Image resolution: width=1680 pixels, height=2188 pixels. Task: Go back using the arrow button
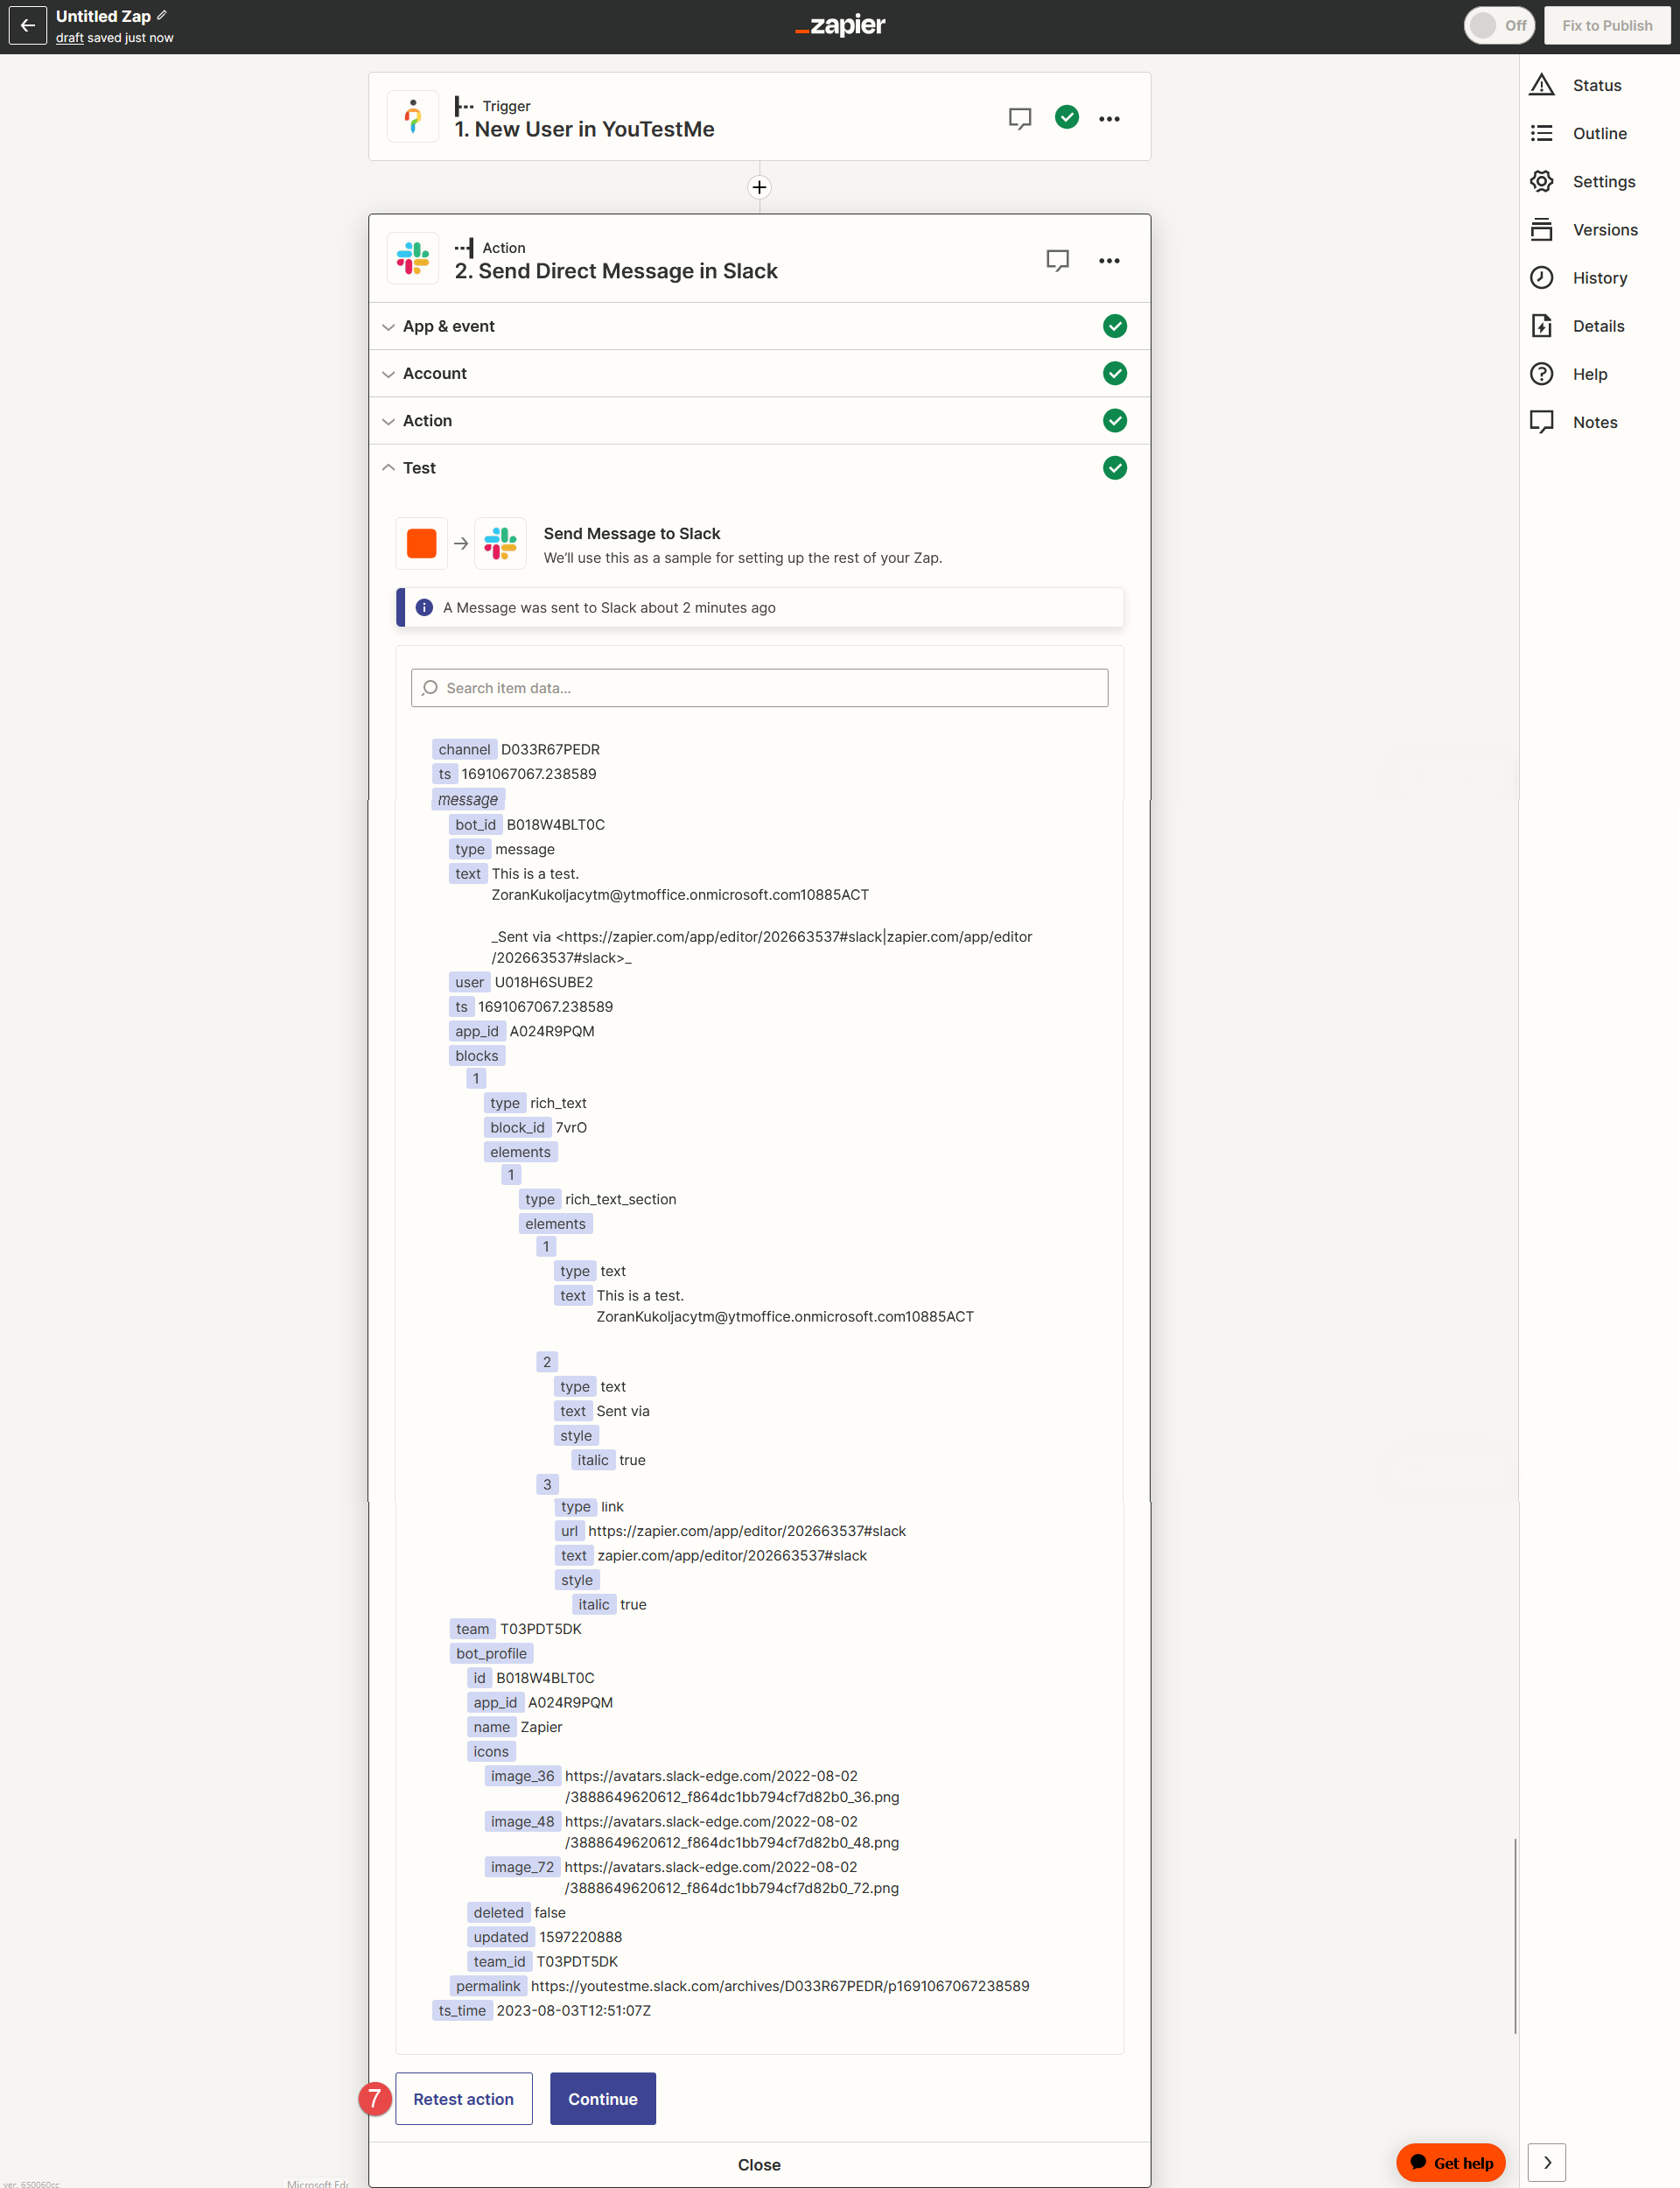coord(27,26)
